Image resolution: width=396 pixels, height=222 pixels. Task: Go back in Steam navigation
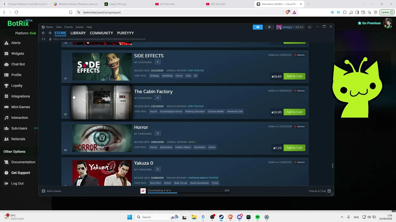tap(43, 33)
